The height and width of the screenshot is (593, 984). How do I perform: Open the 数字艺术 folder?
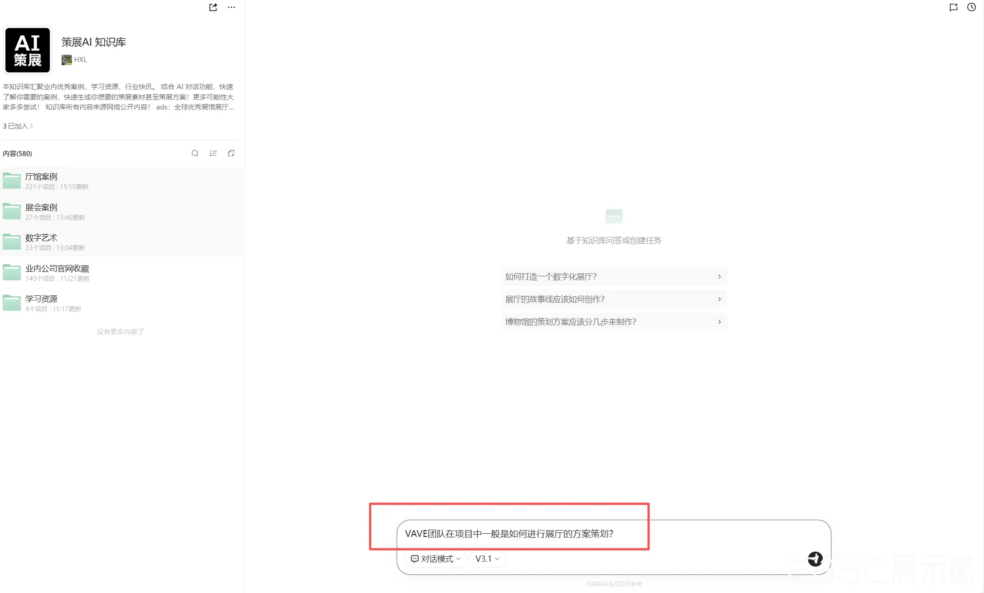click(x=41, y=238)
